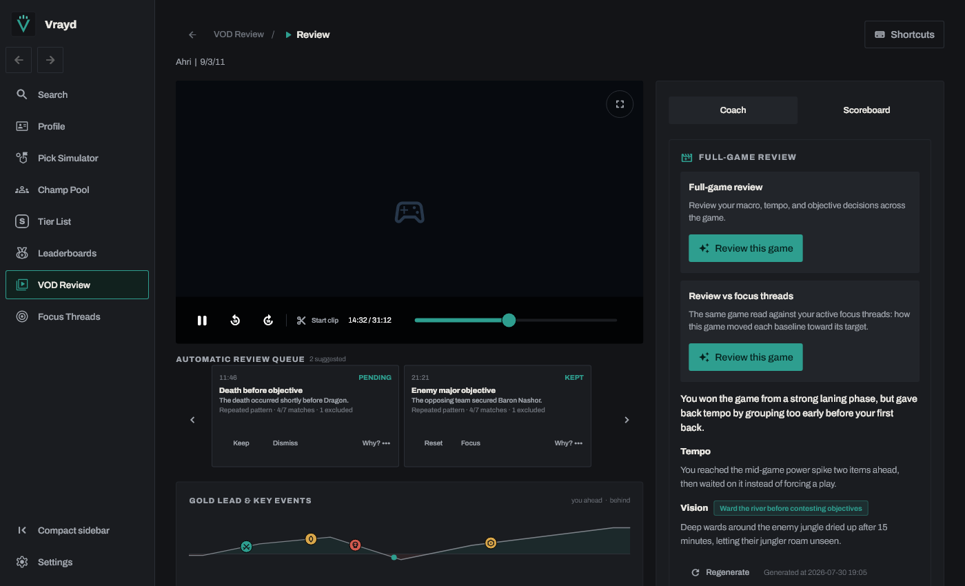This screenshot has height=586, width=965.
Task: Expand Why? on Enemy major objective card
Action: click(x=569, y=443)
